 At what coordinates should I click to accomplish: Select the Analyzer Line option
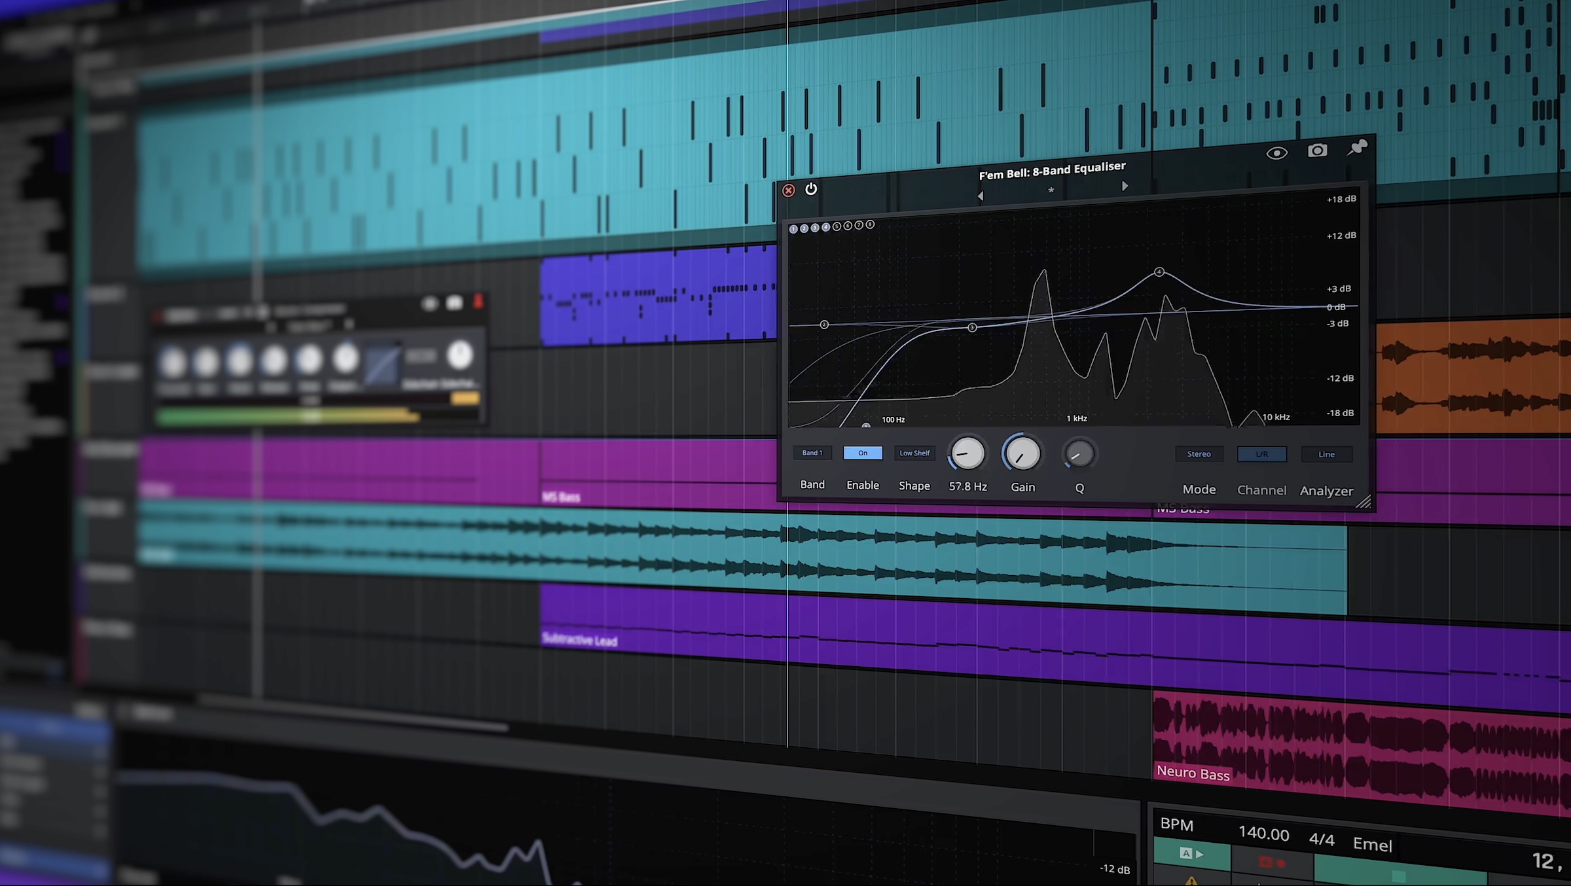pos(1326,454)
